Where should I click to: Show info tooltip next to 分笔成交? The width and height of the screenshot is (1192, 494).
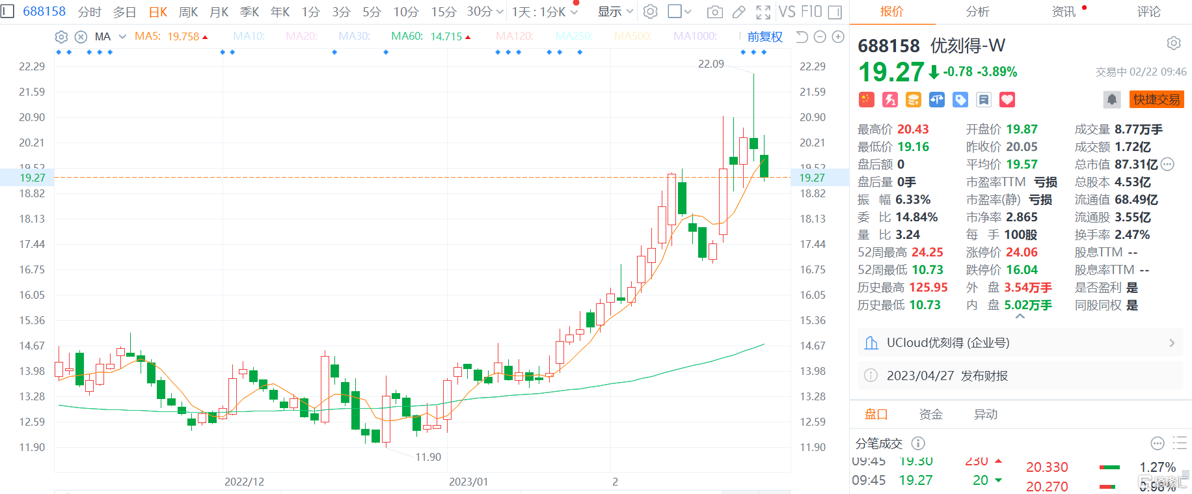click(x=918, y=443)
